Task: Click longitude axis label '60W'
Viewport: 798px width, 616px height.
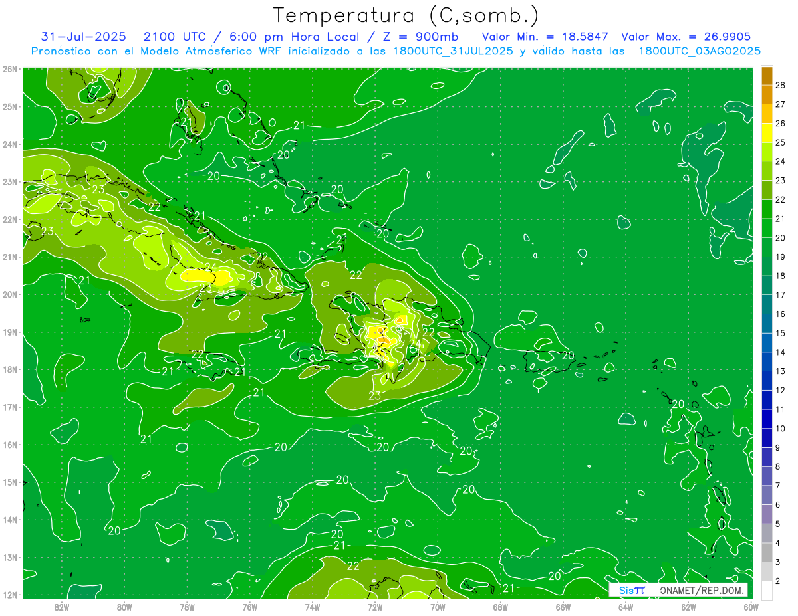Action: pyautogui.click(x=750, y=607)
